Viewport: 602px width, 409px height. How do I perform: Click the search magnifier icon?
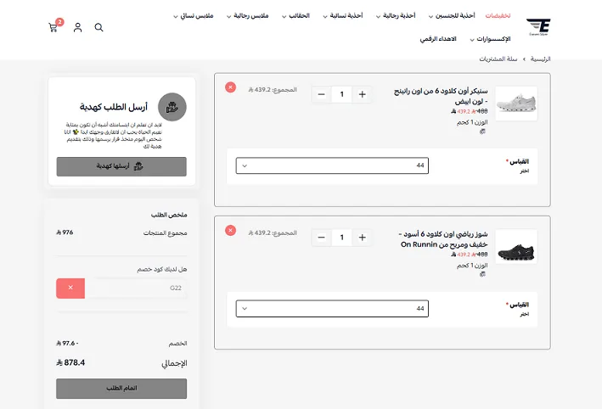pyautogui.click(x=98, y=27)
